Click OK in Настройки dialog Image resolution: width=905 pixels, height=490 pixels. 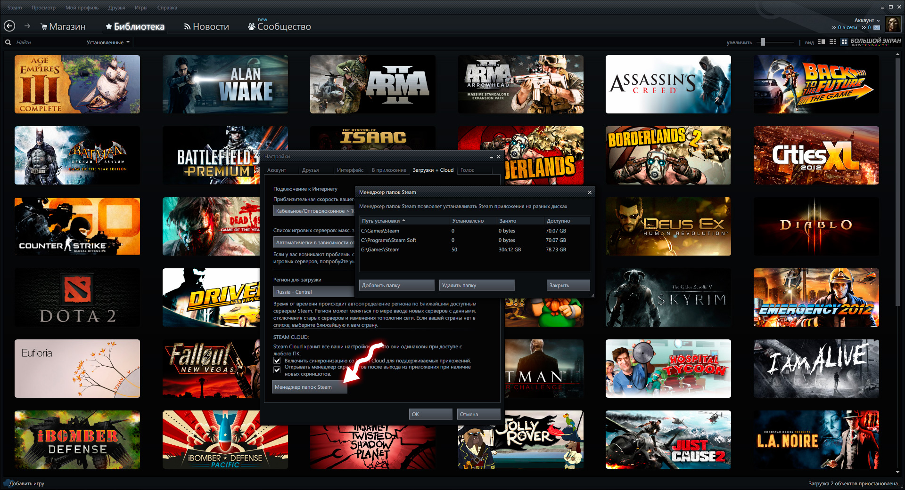coord(431,414)
